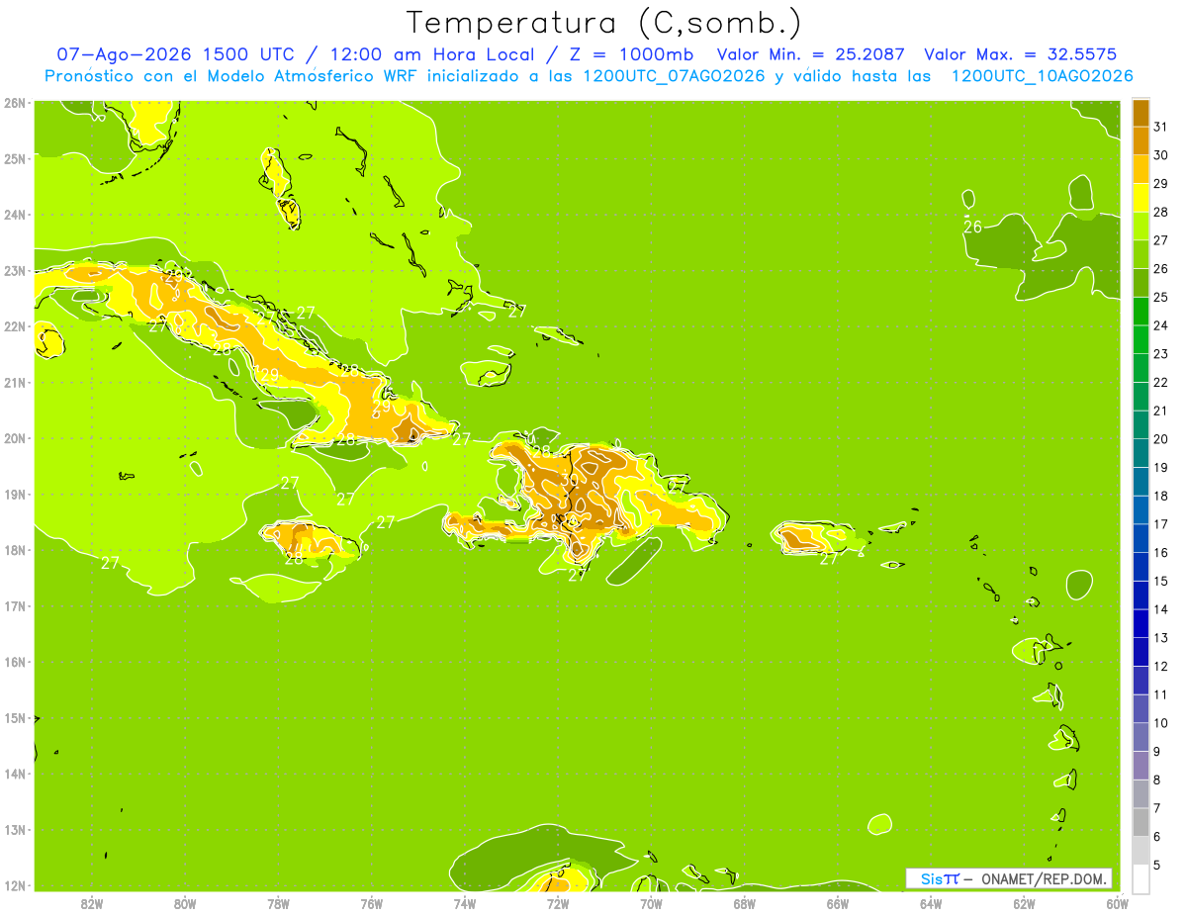The image size is (1187, 917).
Task: Click the "17N" latitude label
Action: click(15, 605)
